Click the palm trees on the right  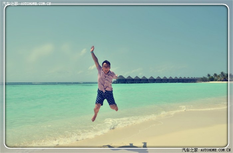coord(218,77)
